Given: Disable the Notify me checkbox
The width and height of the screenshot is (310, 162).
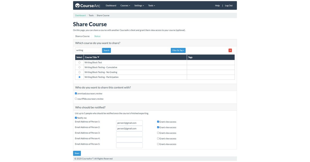Looking at the screenshot, I should coord(76,117).
